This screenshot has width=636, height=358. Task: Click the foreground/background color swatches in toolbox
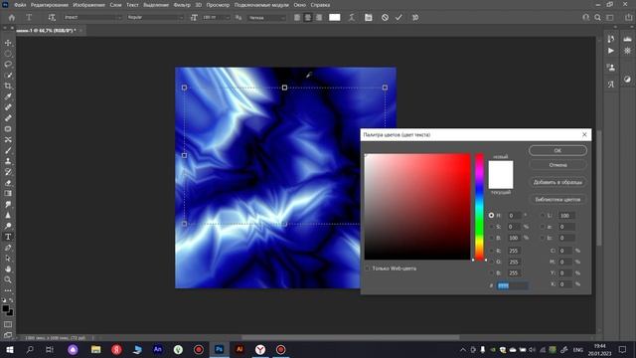(x=7, y=310)
